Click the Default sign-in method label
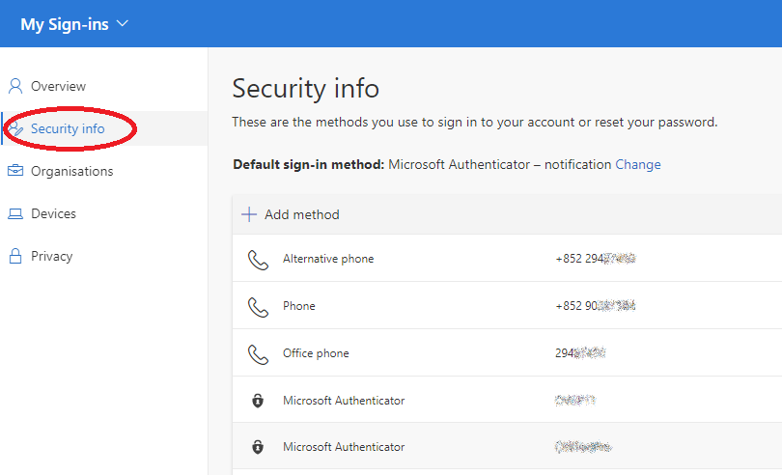Viewport: 782px width, 475px height. pos(309,165)
